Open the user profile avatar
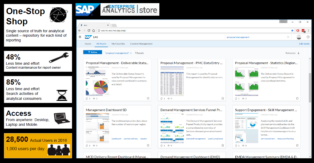Screen dimensions: 314x163 point(299,37)
